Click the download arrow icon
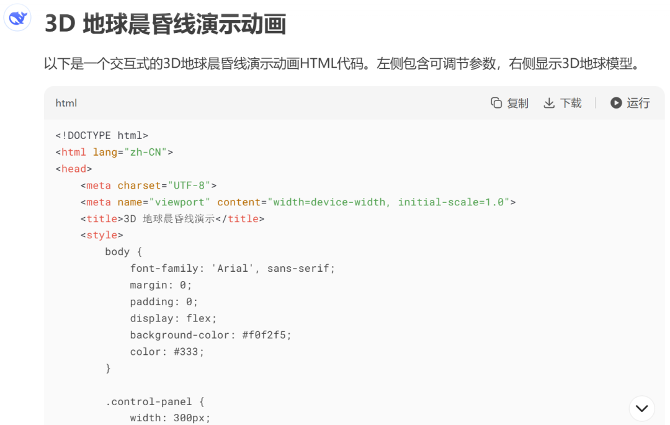670x425 pixels. pyautogui.click(x=549, y=103)
